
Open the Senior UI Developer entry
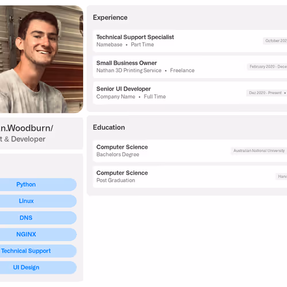tap(190, 93)
